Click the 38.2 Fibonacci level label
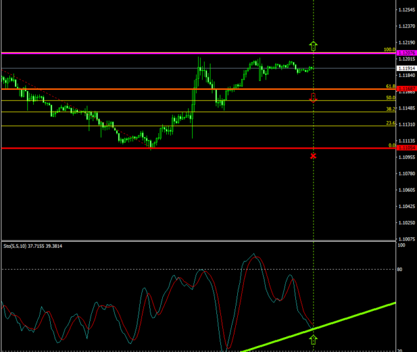This screenshot has width=417, height=352. tap(390, 110)
